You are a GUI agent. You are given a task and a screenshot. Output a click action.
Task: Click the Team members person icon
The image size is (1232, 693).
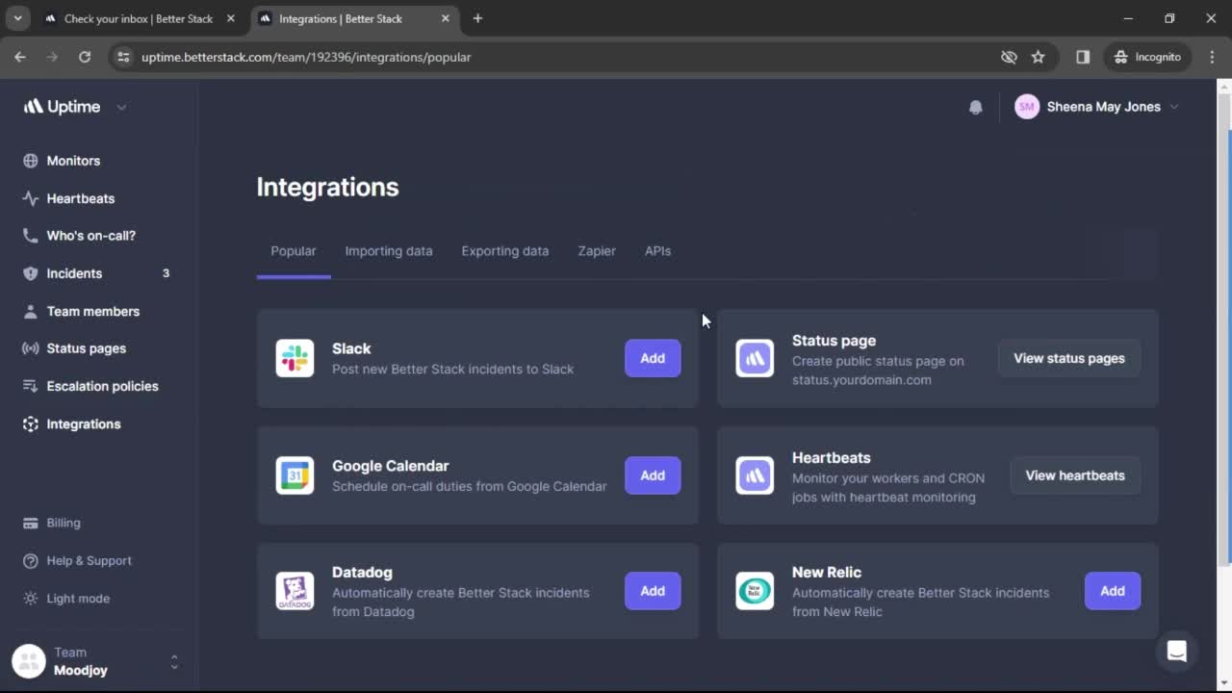pos(31,311)
